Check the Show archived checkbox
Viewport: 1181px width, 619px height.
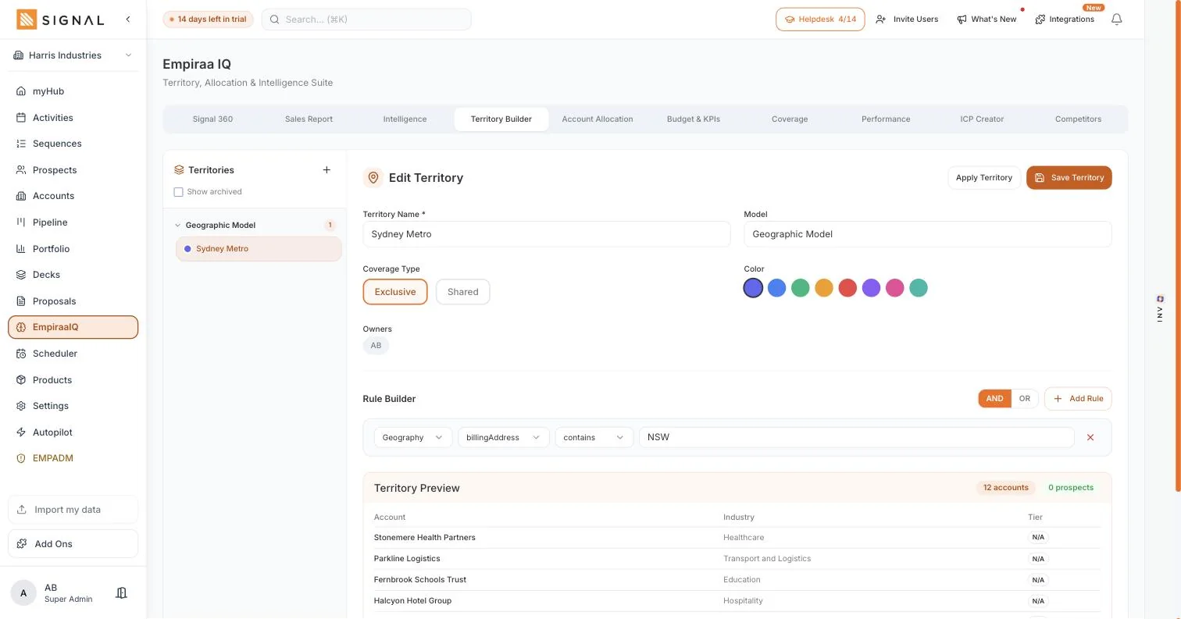178,192
